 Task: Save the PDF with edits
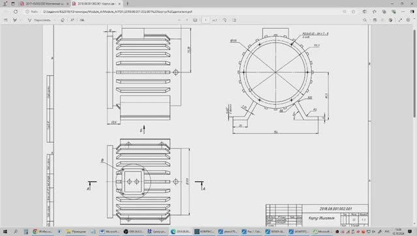tap(390, 20)
